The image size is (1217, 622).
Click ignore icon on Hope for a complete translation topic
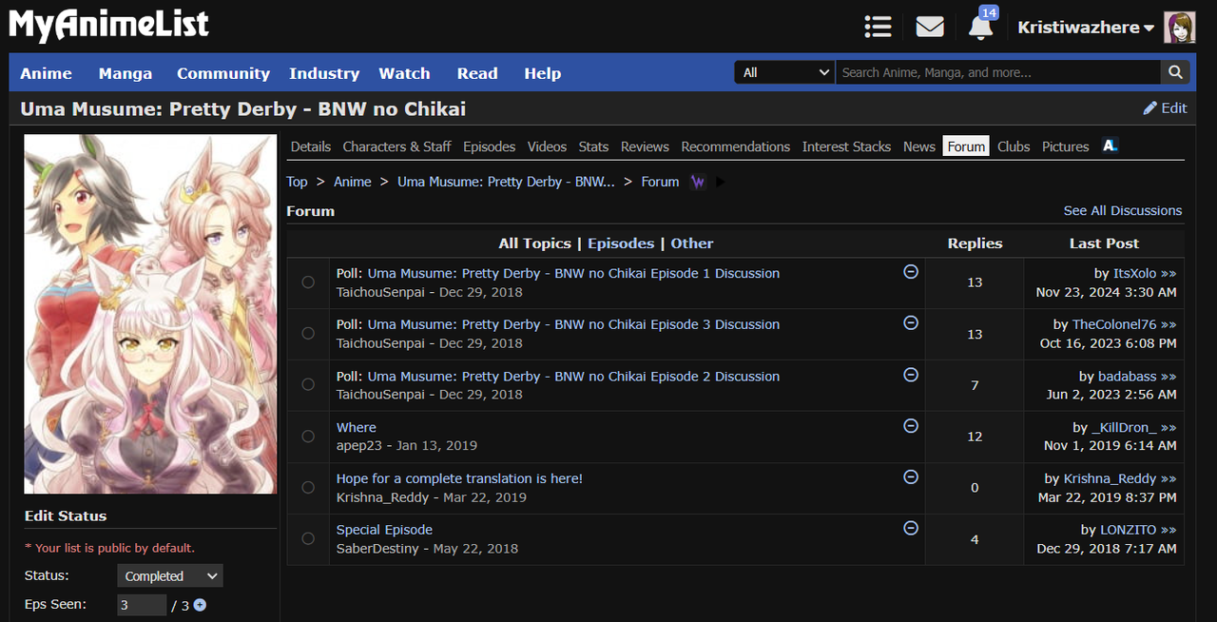point(911,477)
